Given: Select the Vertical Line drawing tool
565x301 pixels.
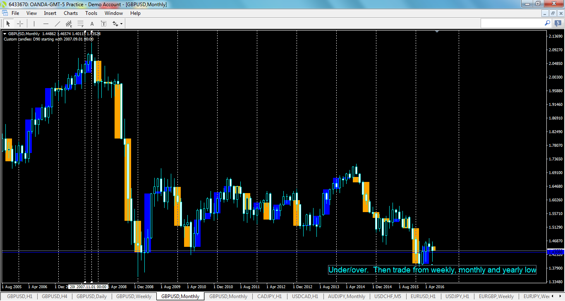Looking at the screenshot, I should point(34,24).
